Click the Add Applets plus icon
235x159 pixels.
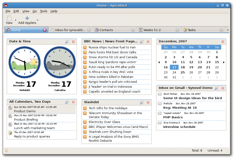click(x=27, y=18)
